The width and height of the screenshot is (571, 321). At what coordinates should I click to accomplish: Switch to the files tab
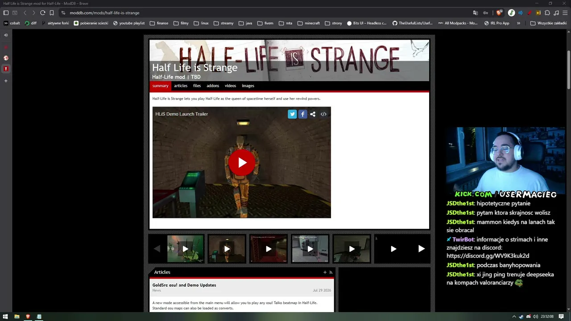tap(197, 86)
